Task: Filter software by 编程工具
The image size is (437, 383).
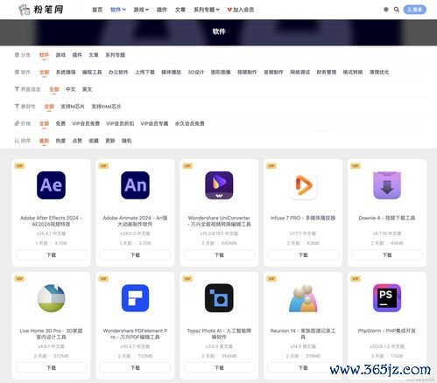Action: click(x=92, y=72)
